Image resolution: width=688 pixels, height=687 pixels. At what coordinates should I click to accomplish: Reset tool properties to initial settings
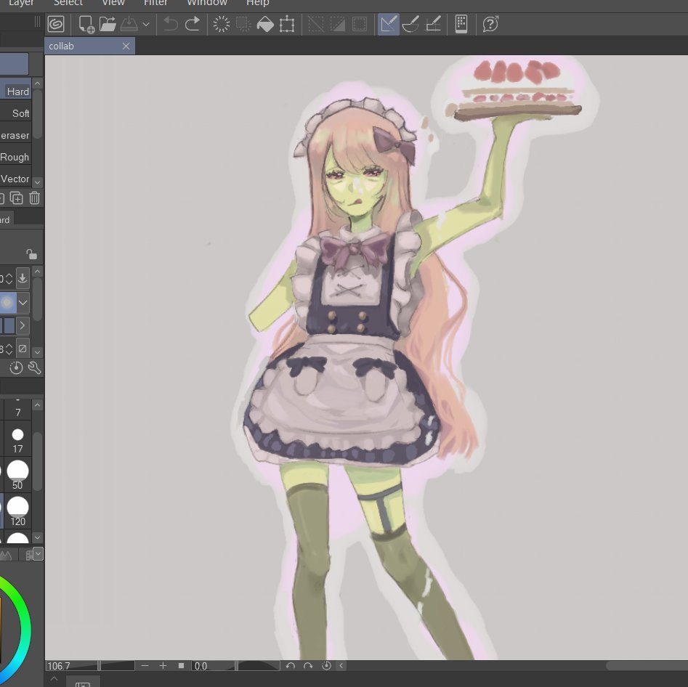click(x=16, y=367)
